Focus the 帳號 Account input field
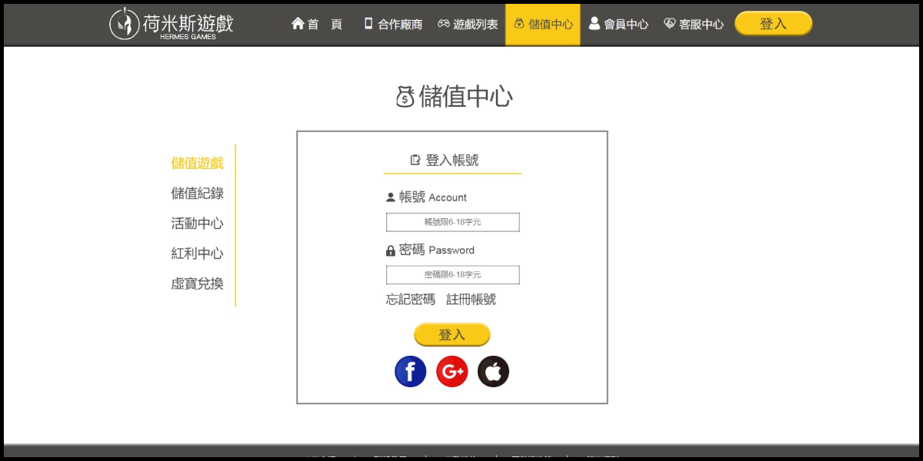The image size is (923, 461). point(452,222)
